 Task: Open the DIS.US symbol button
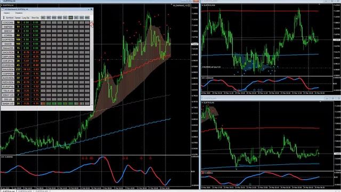(x=9, y=99)
